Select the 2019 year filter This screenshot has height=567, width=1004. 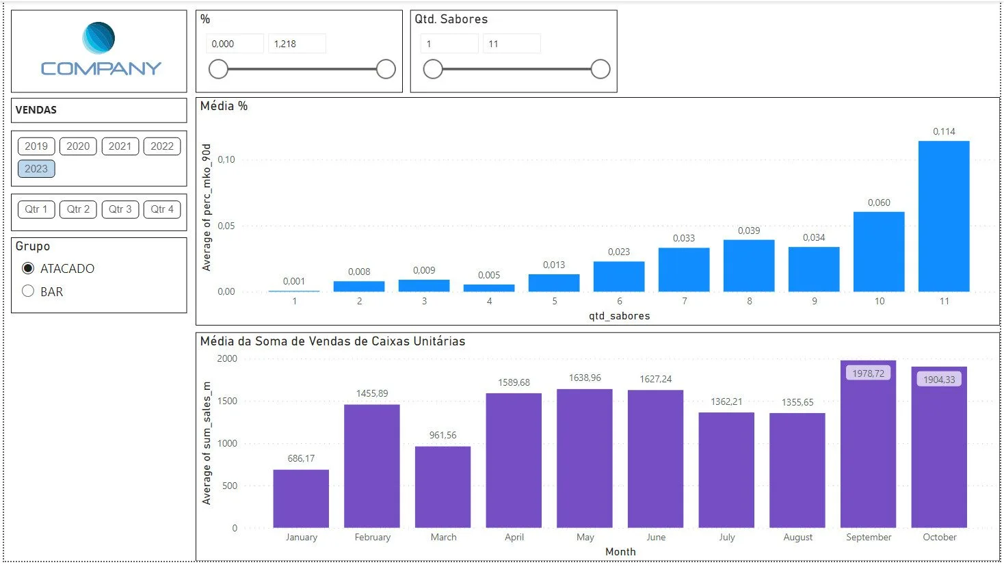pos(36,146)
